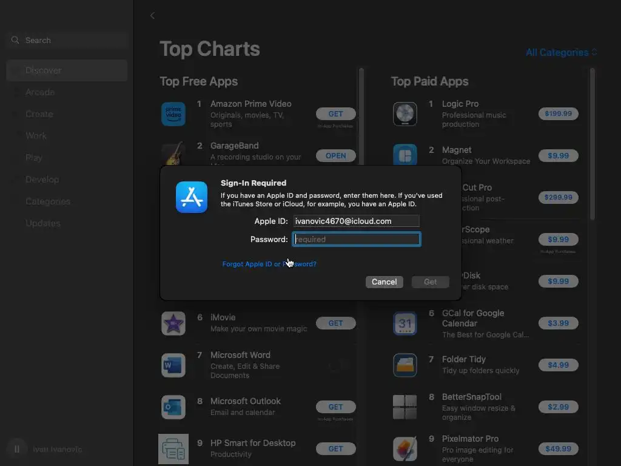Click the Microsoft Word title text
621x466 pixels.
click(240, 355)
